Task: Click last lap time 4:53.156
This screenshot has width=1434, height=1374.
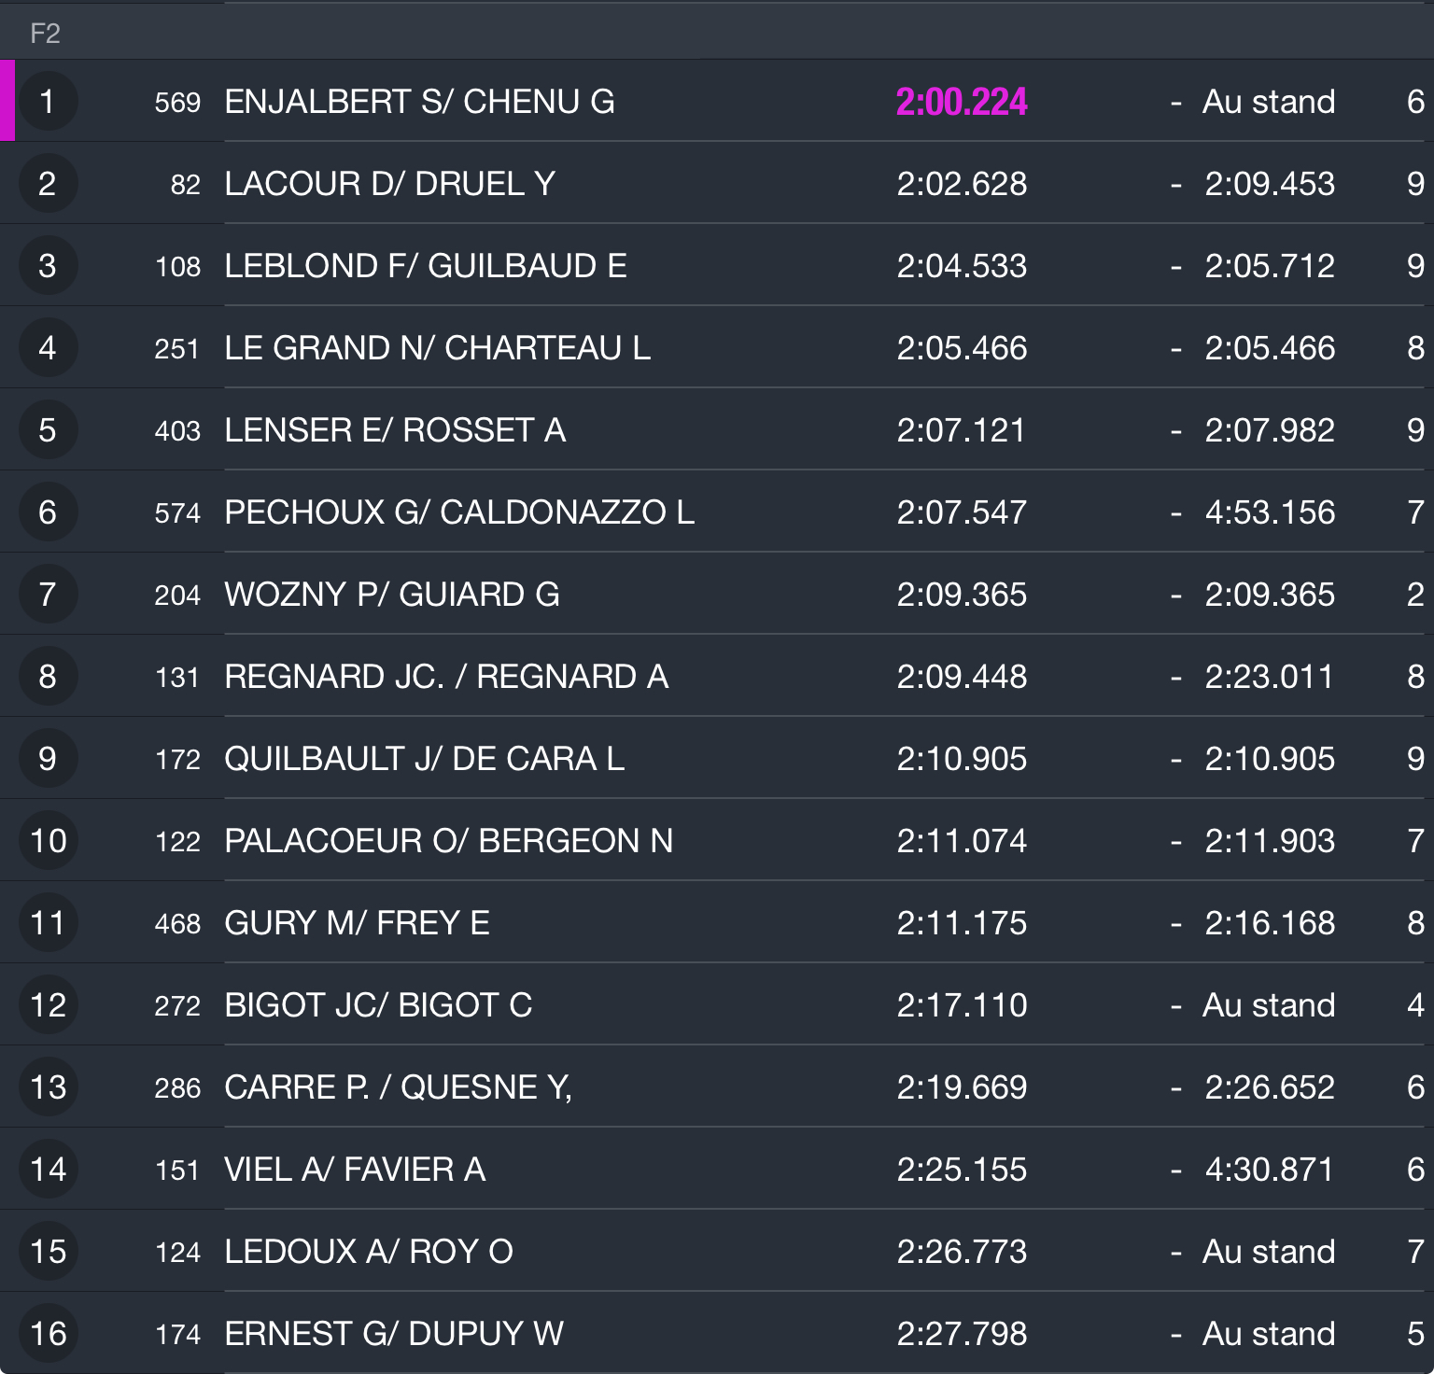Action: coord(1269,512)
